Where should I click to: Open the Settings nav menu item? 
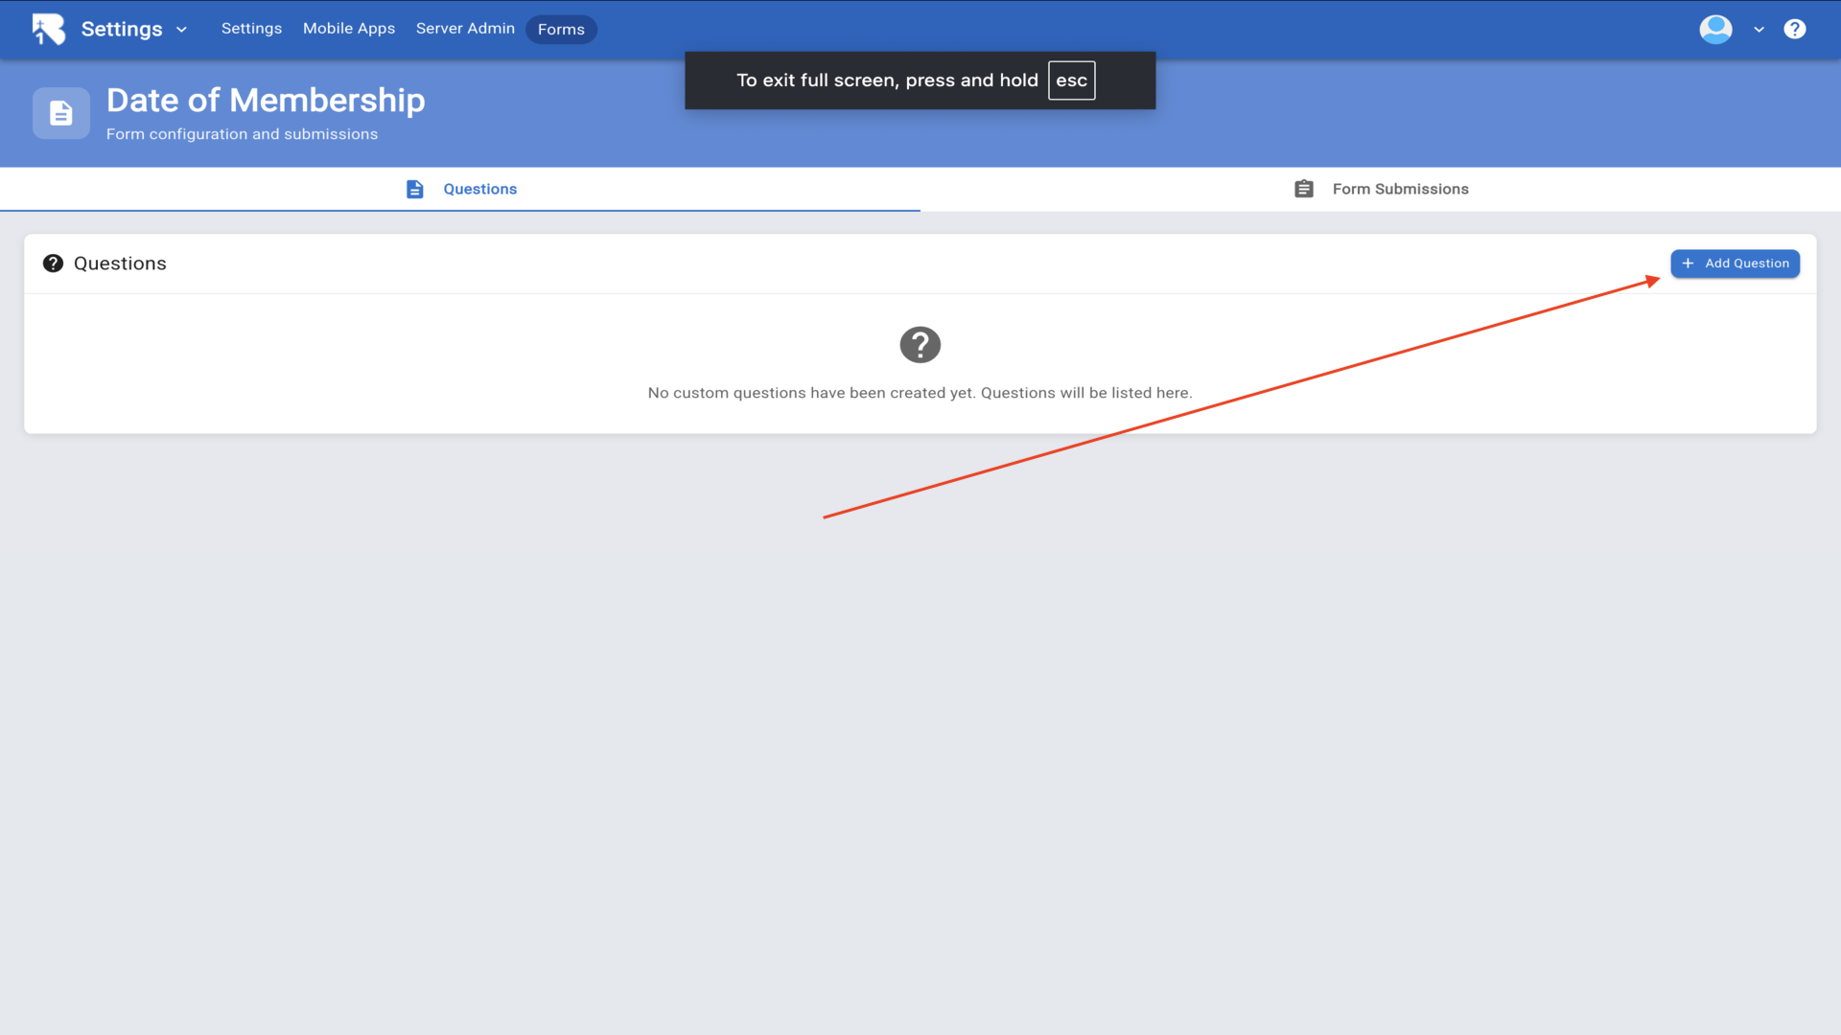click(251, 29)
